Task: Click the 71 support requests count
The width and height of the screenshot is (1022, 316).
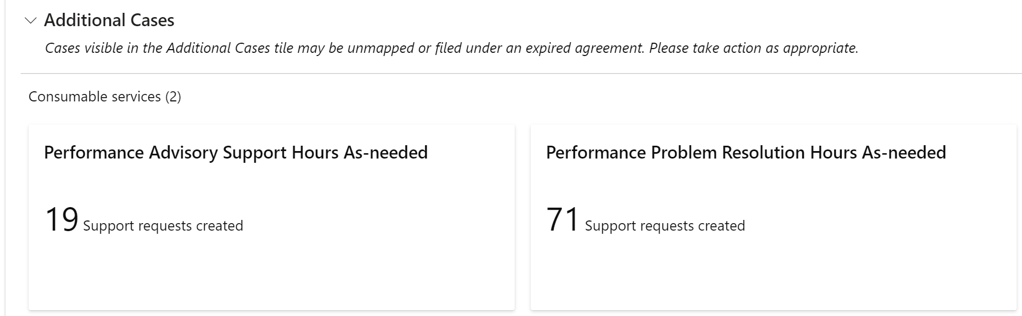Action: [x=563, y=219]
